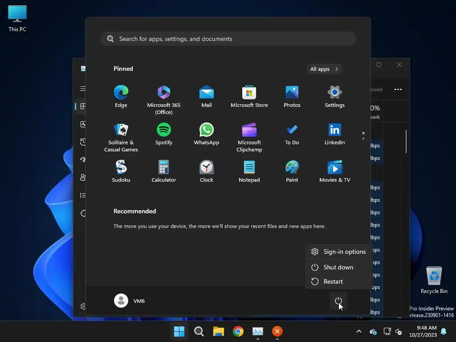Click the orange X app on taskbar
Viewport: 456px width, 342px height.
277,331
